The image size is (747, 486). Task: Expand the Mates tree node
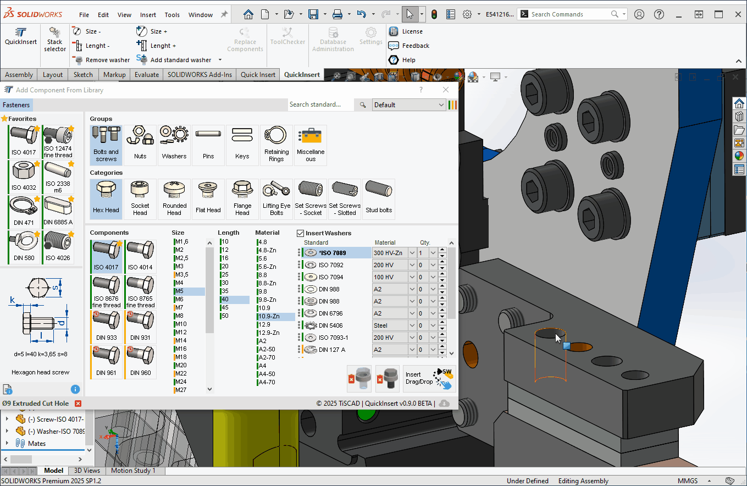tap(7, 443)
